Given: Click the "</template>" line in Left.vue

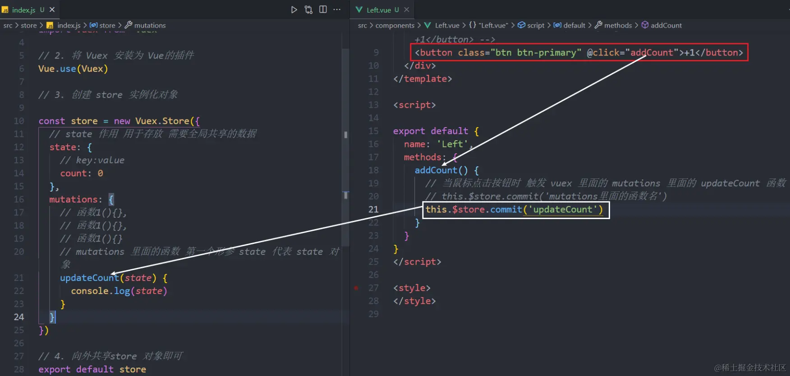Looking at the screenshot, I should 423,78.
